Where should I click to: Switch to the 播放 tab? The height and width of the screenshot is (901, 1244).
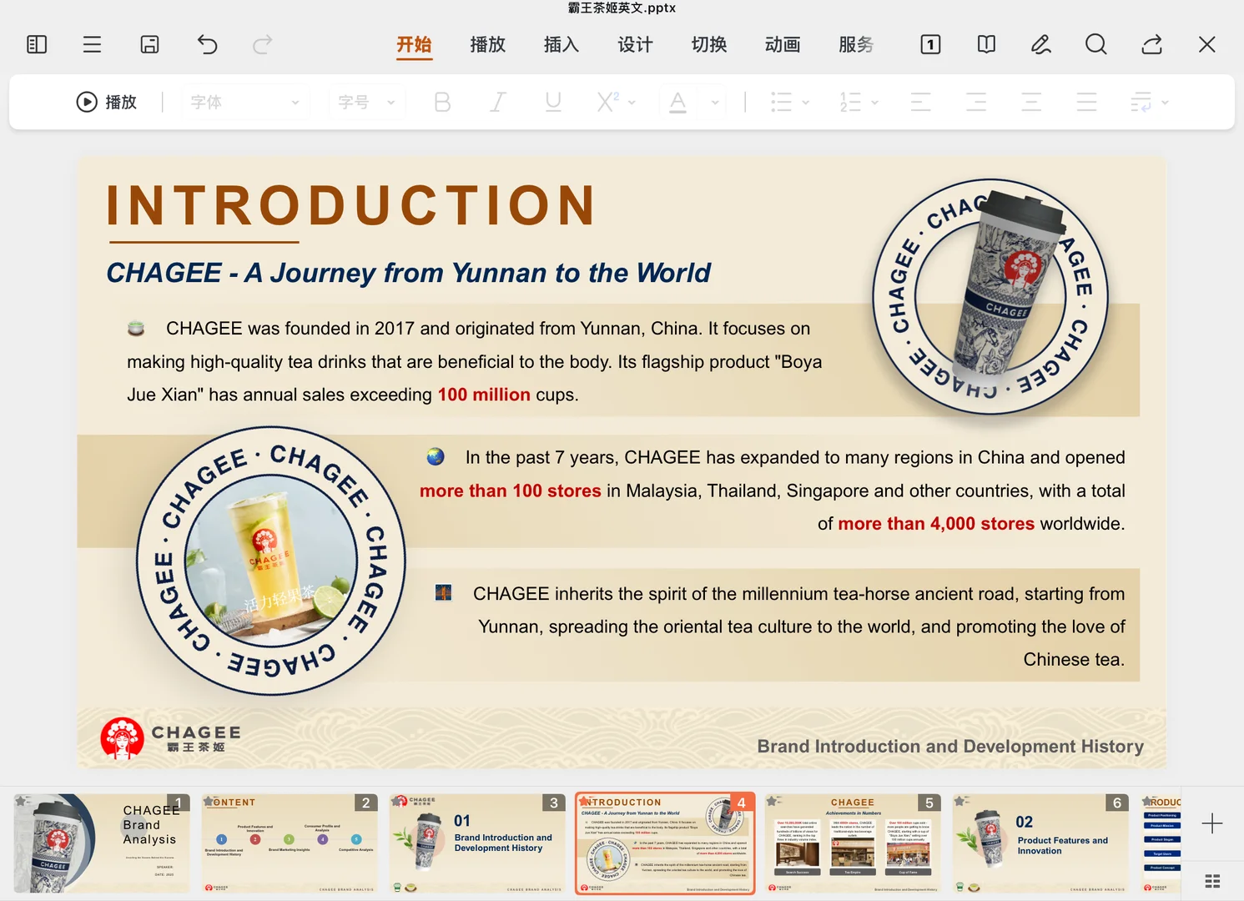tap(488, 44)
